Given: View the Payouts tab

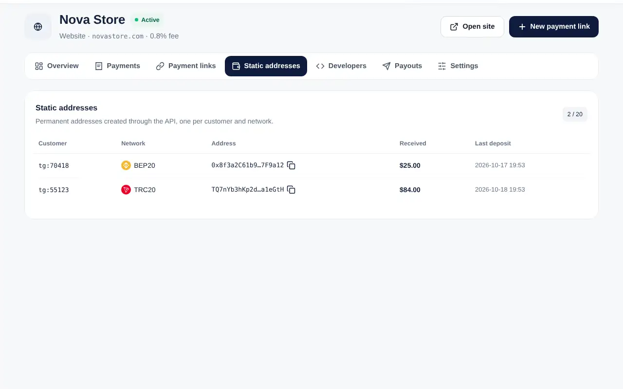Looking at the screenshot, I should (x=402, y=66).
